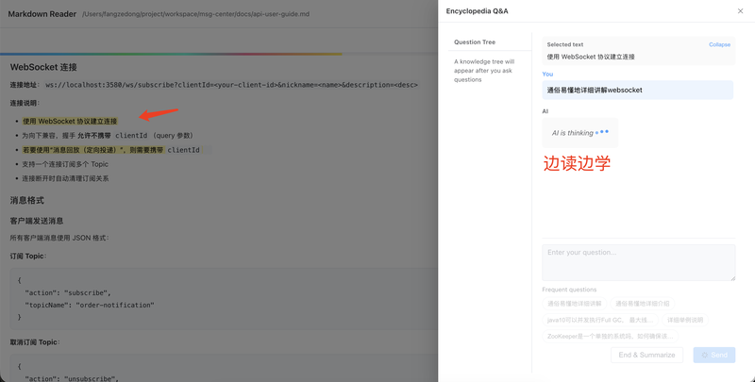Choose the 'java10可以并发执行Full GC' suggestion
This screenshot has width=755, height=382.
(600, 320)
